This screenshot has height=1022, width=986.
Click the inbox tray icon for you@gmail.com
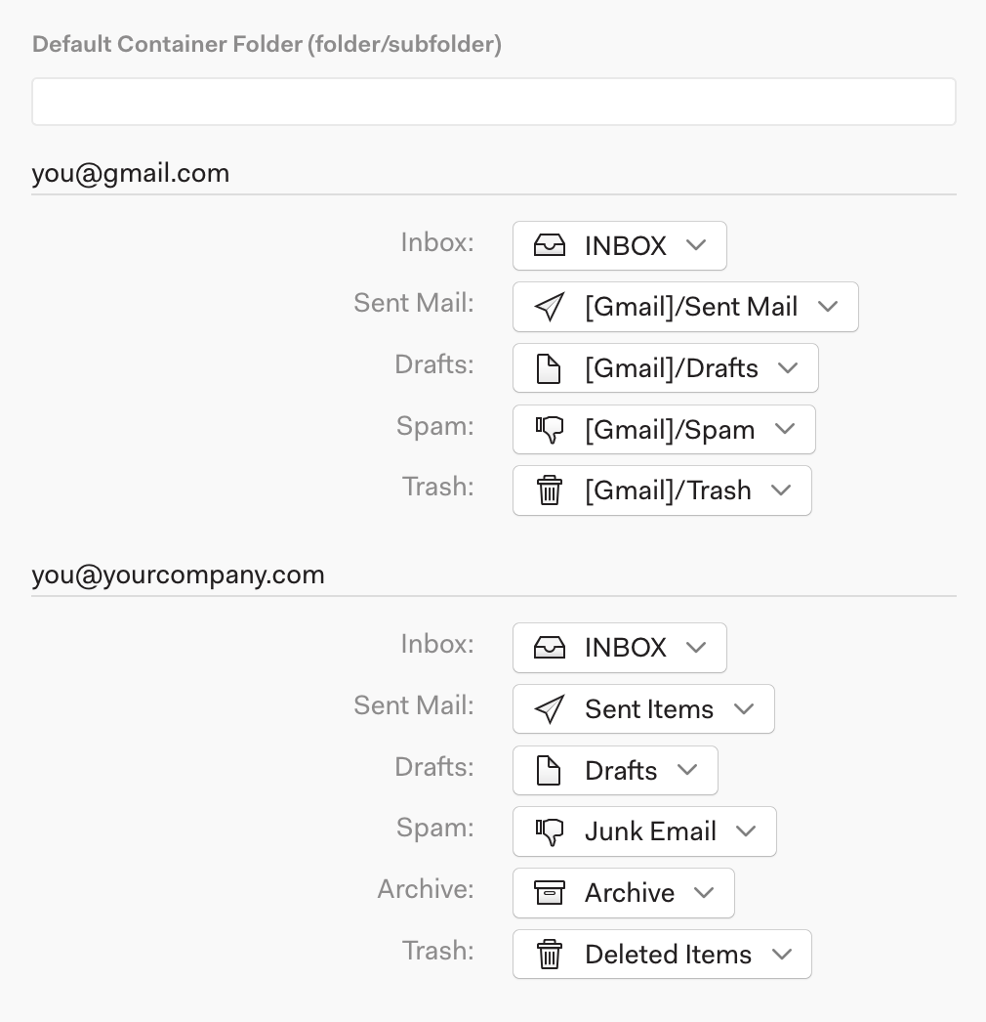click(549, 245)
